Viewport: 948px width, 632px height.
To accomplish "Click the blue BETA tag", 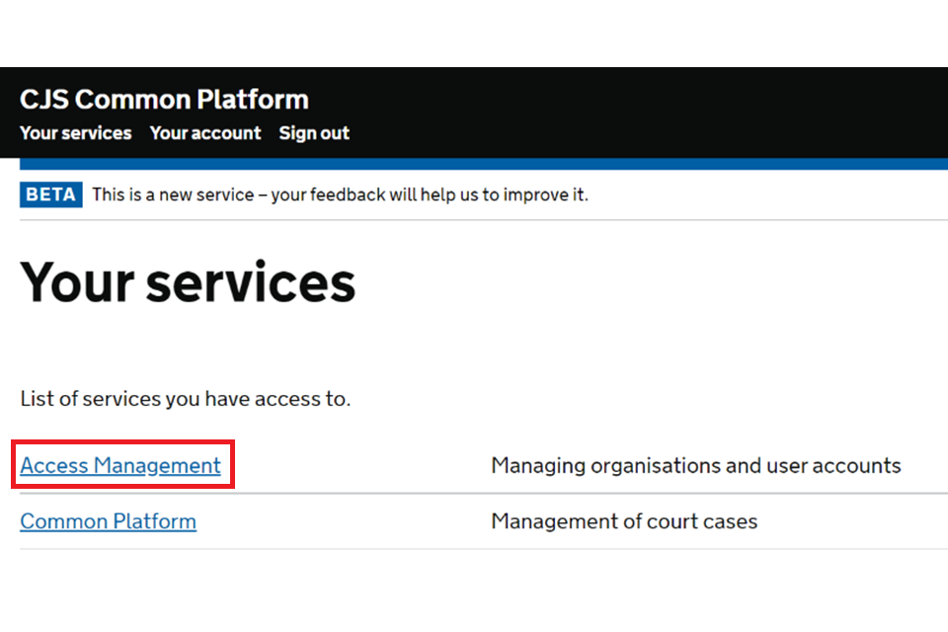I will pyautogui.click(x=51, y=195).
